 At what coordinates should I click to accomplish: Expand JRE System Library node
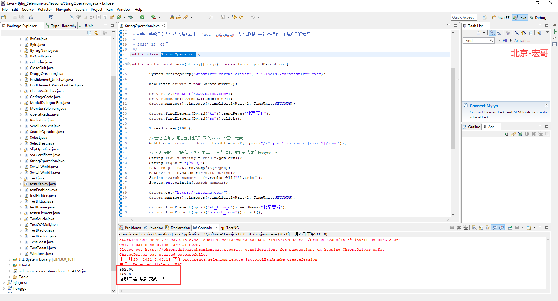click(9, 259)
